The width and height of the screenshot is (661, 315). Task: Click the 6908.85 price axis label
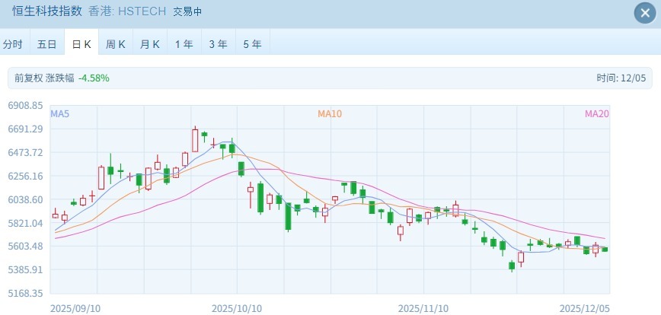pyautogui.click(x=25, y=106)
